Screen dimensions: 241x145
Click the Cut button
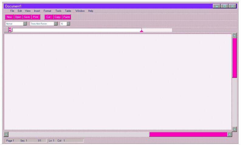click(49, 17)
